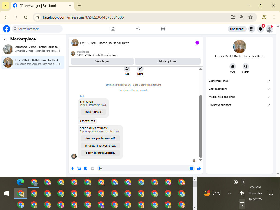Click the phone number 9258771735 message

(87, 121)
